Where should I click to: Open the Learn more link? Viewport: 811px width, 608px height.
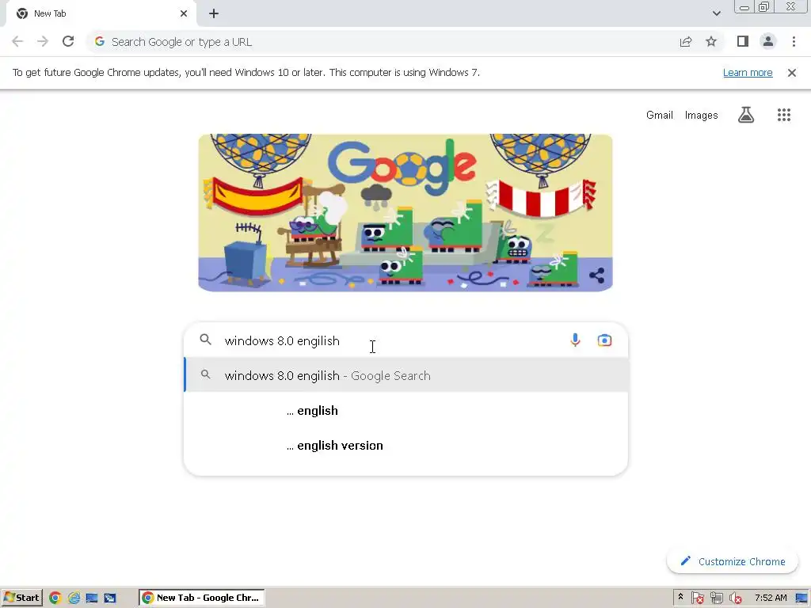click(748, 73)
